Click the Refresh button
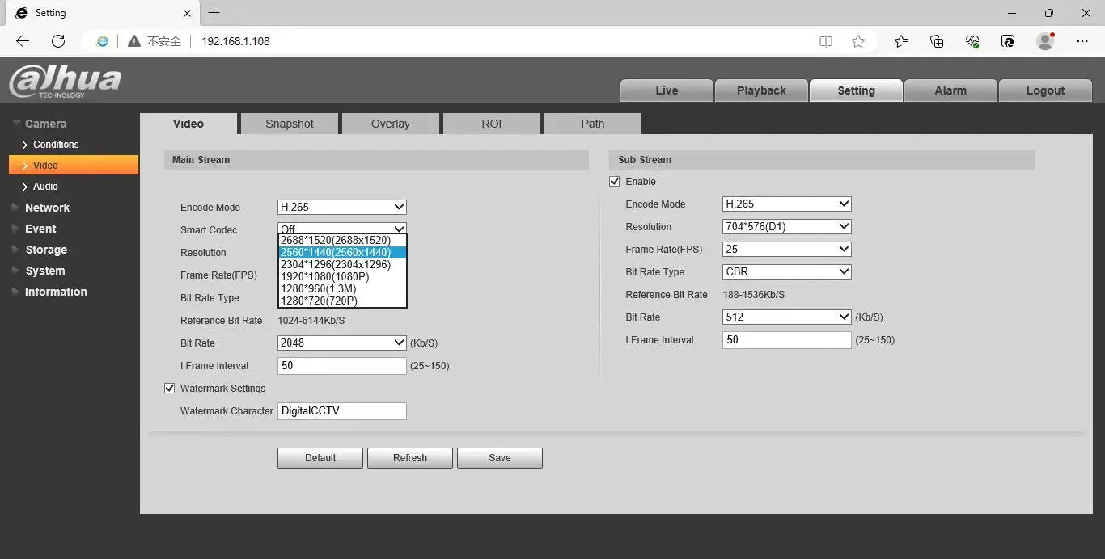Image resolution: width=1105 pixels, height=559 pixels. click(410, 458)
